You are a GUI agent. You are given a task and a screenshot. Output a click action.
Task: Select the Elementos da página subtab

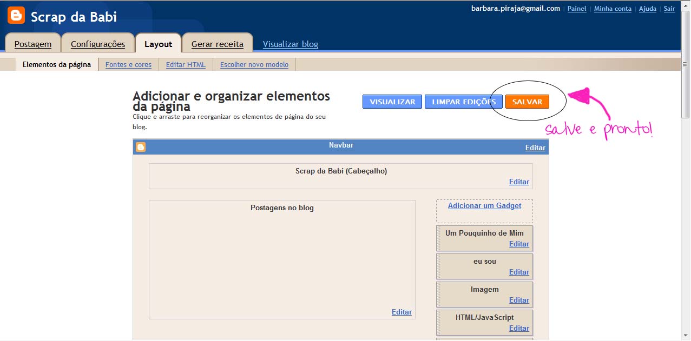tap(57, 64)
